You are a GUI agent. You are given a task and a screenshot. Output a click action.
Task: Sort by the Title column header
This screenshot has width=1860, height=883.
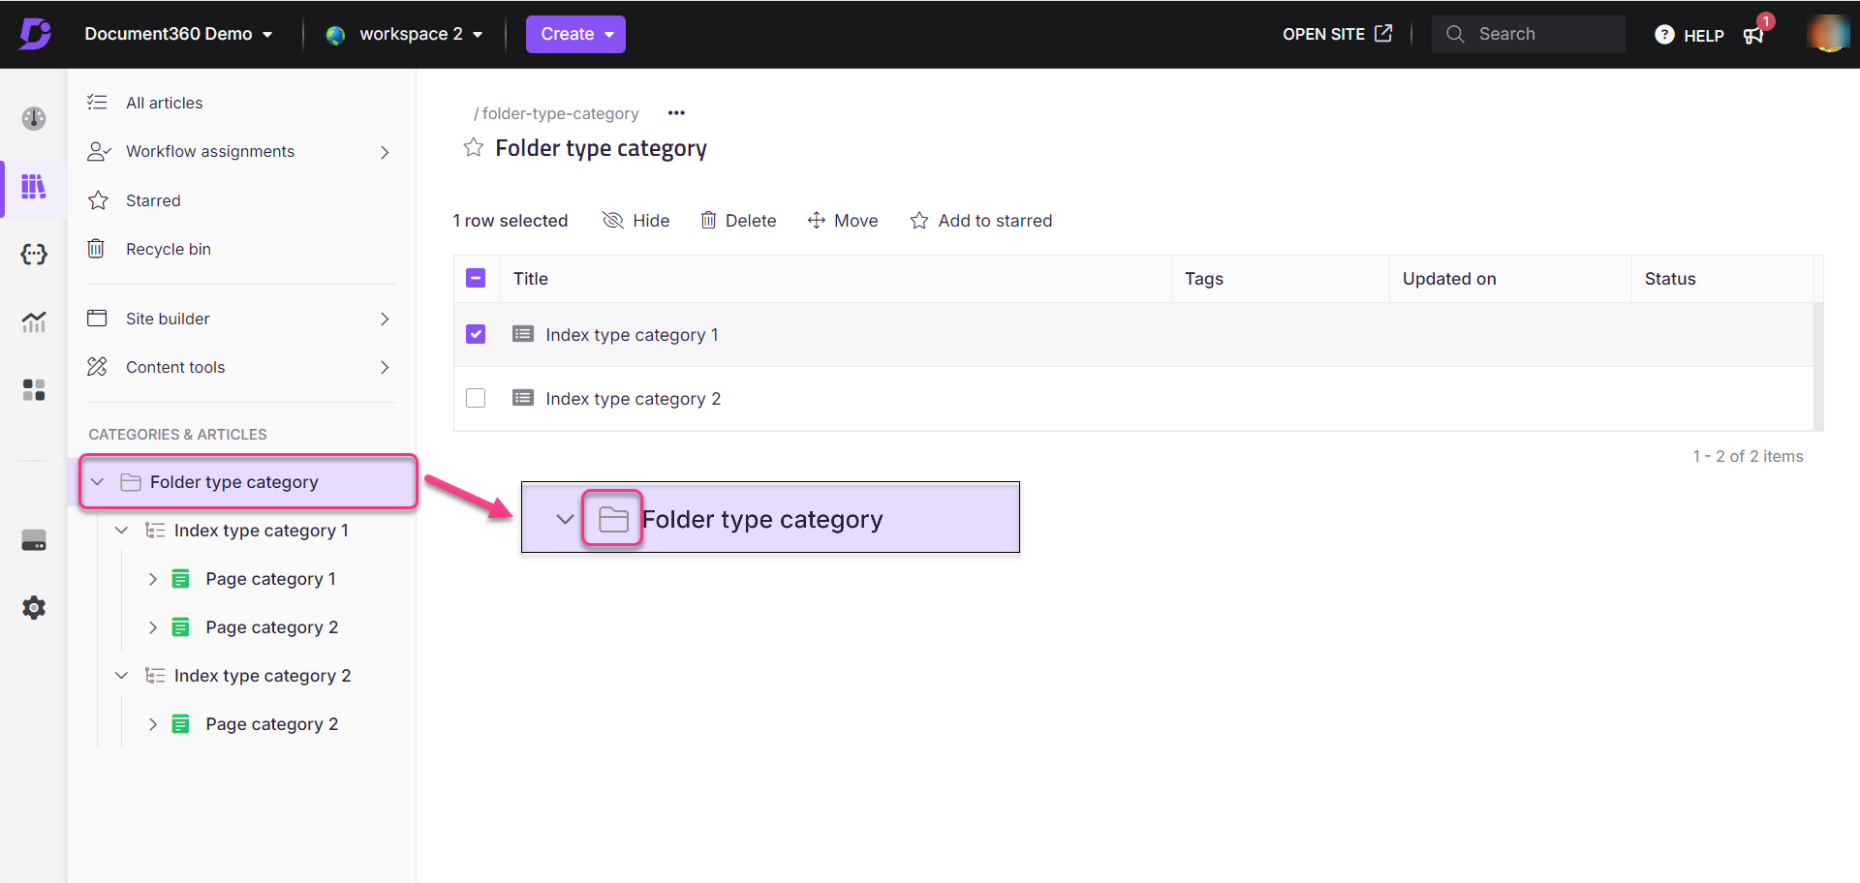click(531, 279)
